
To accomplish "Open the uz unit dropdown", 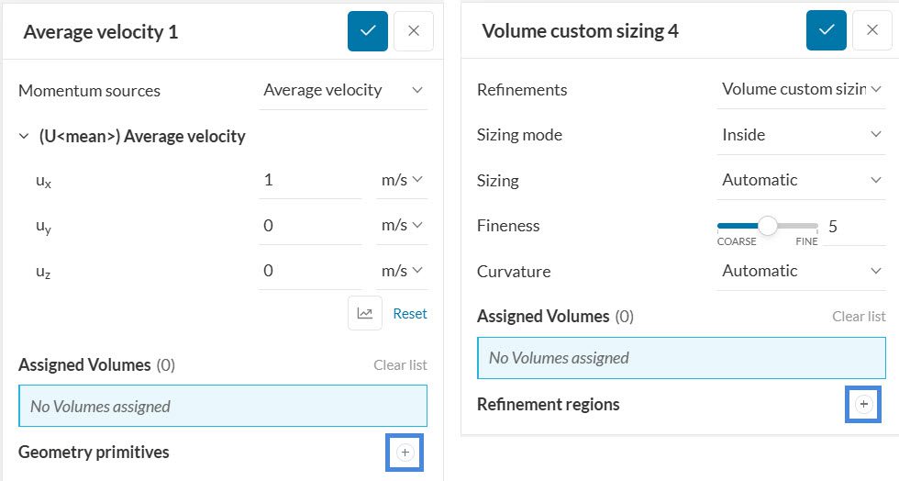I will click(402, 270).
